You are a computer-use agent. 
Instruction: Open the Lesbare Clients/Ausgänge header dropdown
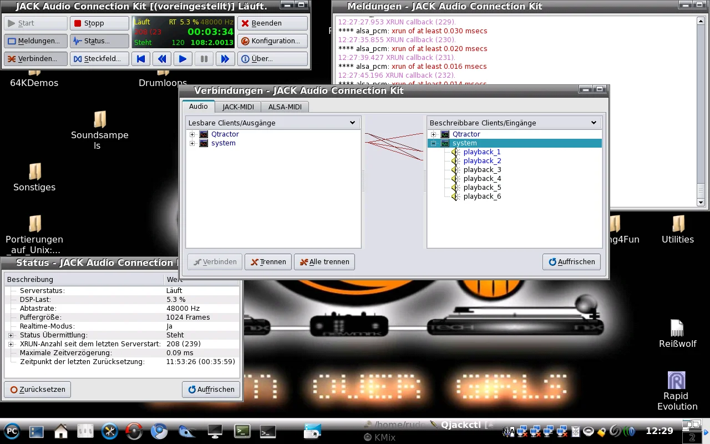pos(352,123)
